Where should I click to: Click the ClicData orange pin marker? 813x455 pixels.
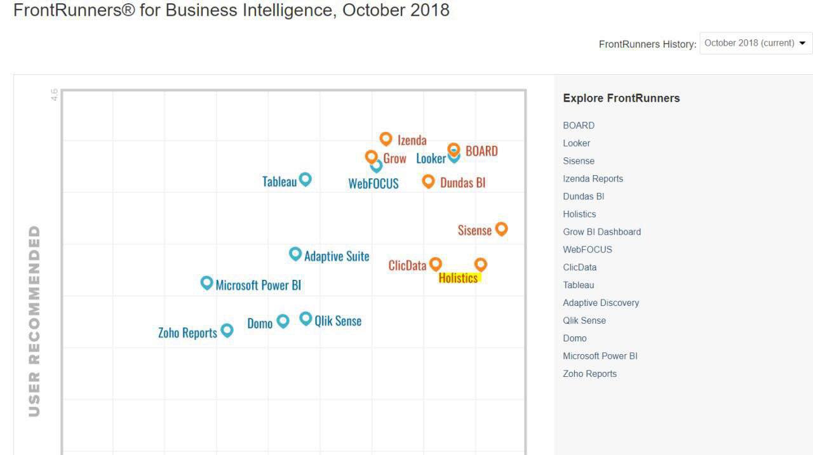coord(436,263)
